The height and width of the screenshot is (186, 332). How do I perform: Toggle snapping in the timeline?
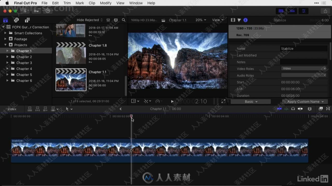[x=300, y=109]
